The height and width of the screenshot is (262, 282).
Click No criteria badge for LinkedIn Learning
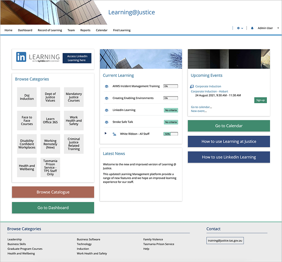171,110
